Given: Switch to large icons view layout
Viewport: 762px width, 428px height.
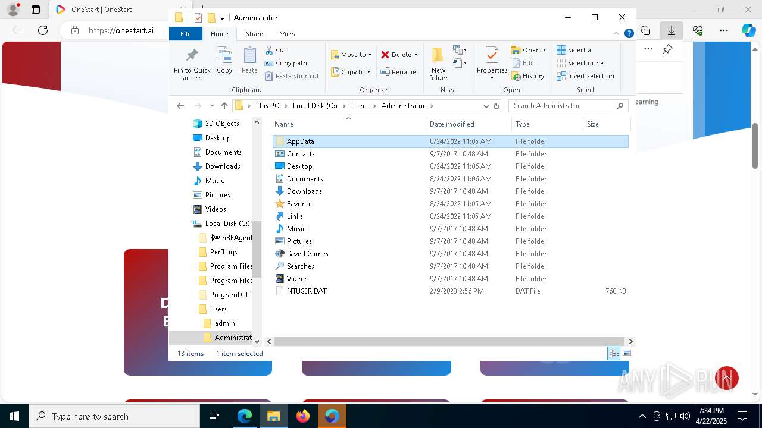Looking at the screenshot, I should point(626,353).
